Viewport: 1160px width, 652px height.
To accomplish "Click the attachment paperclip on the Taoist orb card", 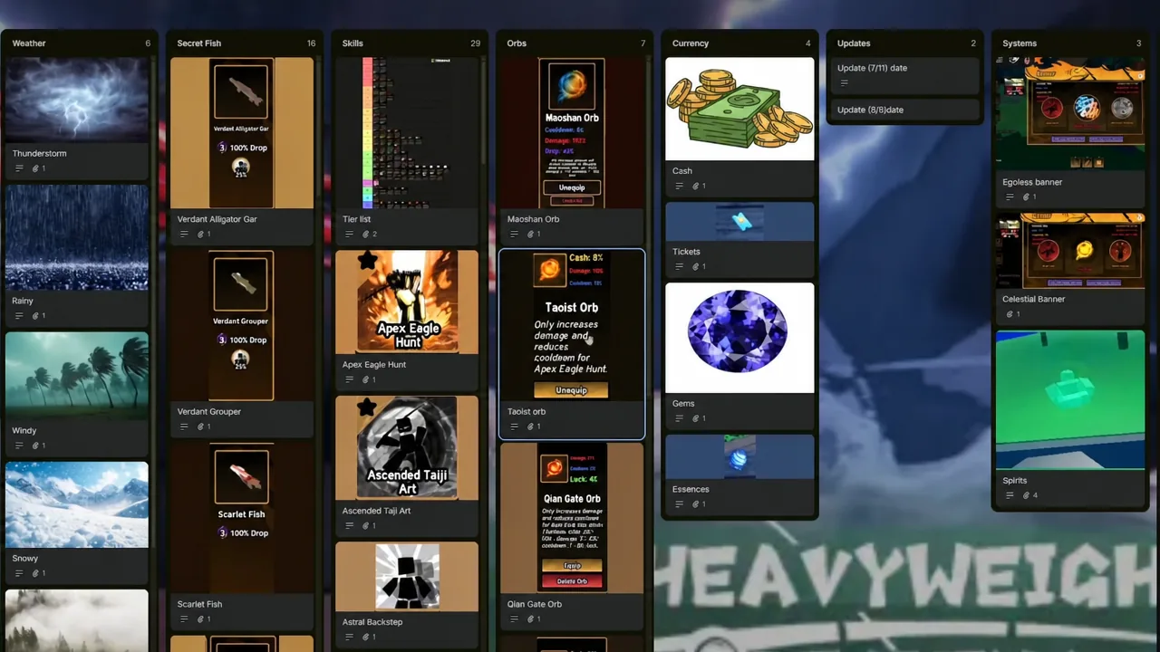I will (x=531, y=427).
